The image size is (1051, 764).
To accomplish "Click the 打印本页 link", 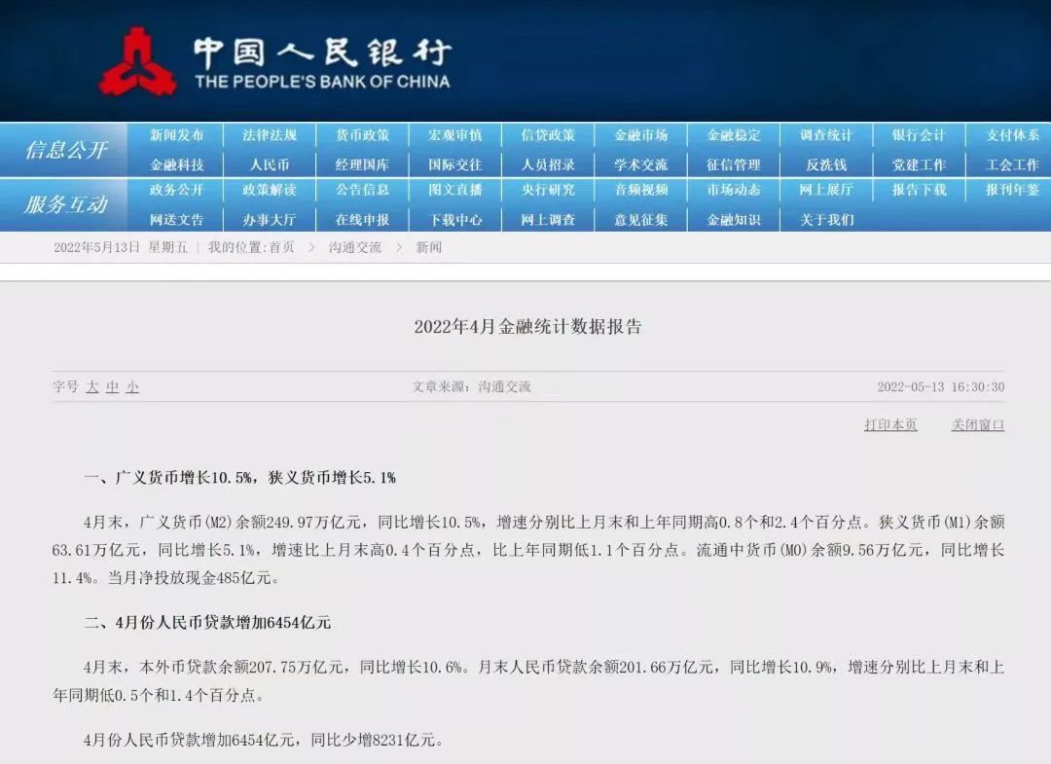I will [x=890, y=425].
